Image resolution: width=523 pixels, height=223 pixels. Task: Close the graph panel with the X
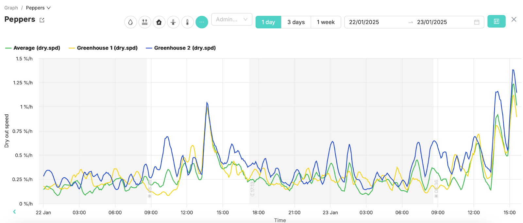pos(514,20)
